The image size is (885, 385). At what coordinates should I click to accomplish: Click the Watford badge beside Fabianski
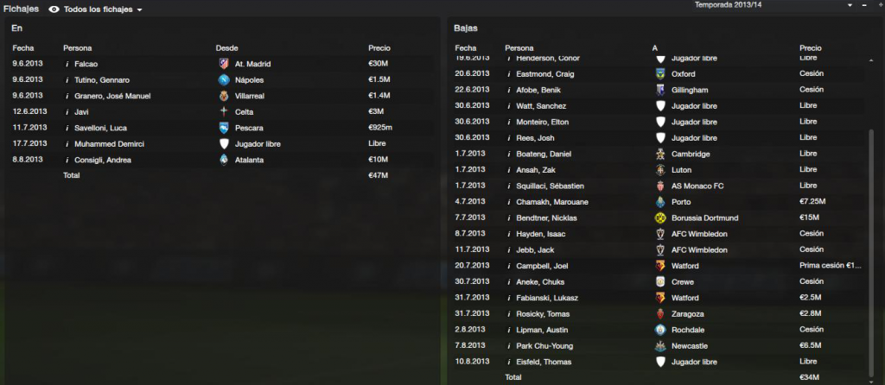[659, 298]
